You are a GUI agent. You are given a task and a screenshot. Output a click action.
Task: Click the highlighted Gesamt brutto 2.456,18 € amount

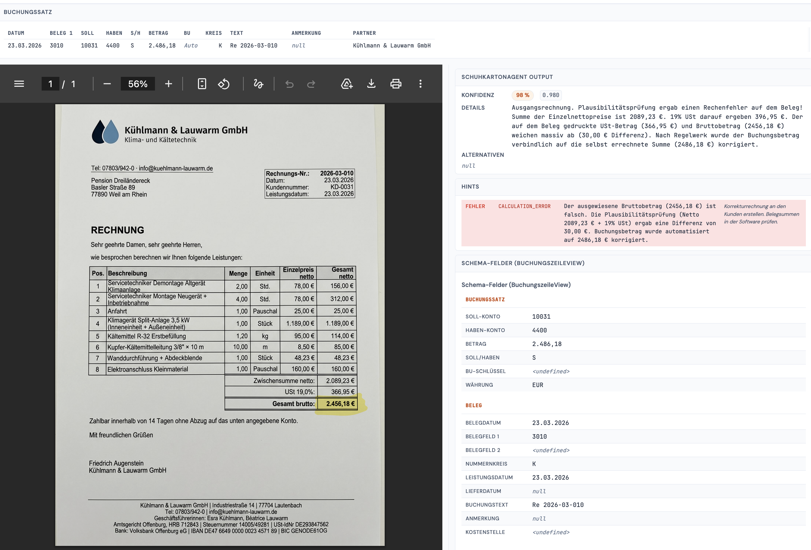point(340,404)
